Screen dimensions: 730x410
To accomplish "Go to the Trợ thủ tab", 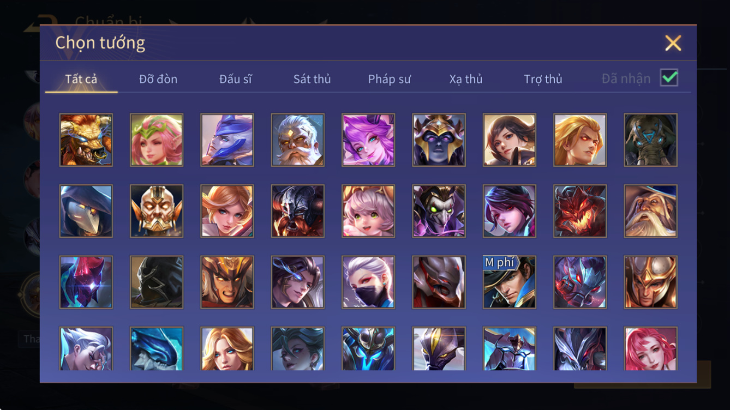I will (x=543, y=79).
